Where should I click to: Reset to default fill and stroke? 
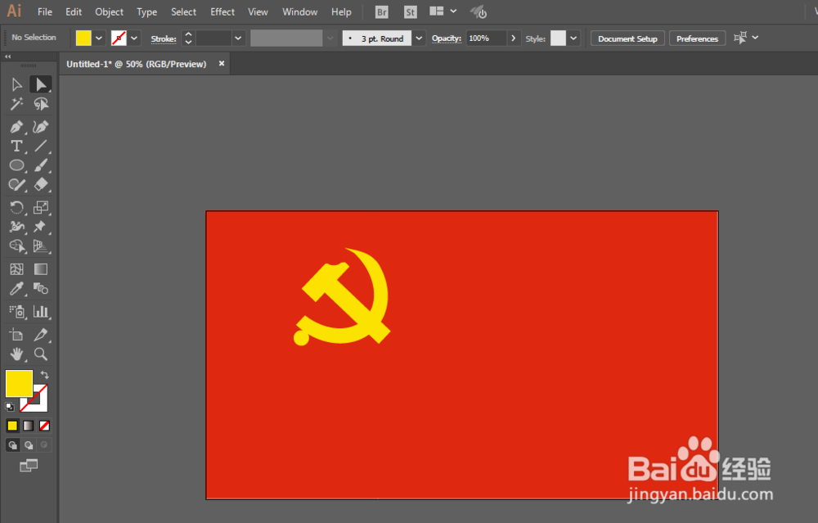(10, 407)
